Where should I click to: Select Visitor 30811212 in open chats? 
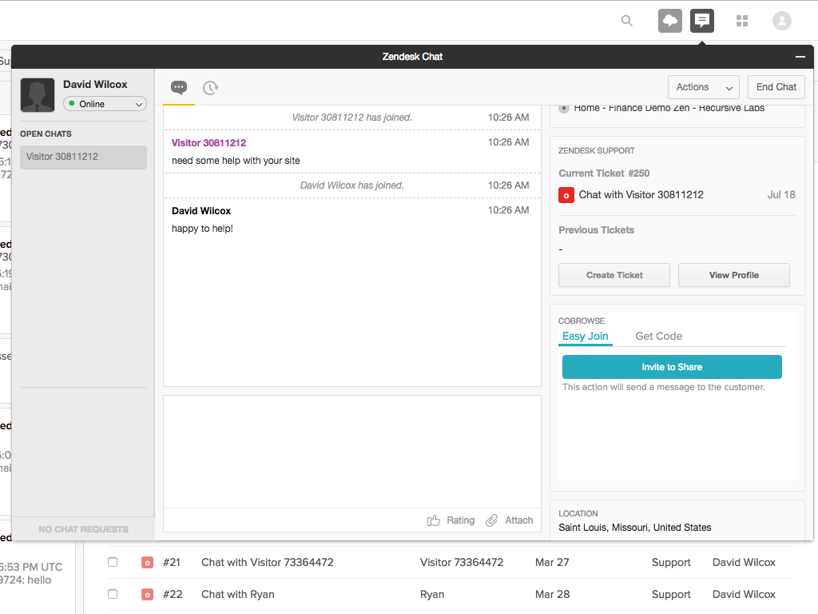coord(83,157)
